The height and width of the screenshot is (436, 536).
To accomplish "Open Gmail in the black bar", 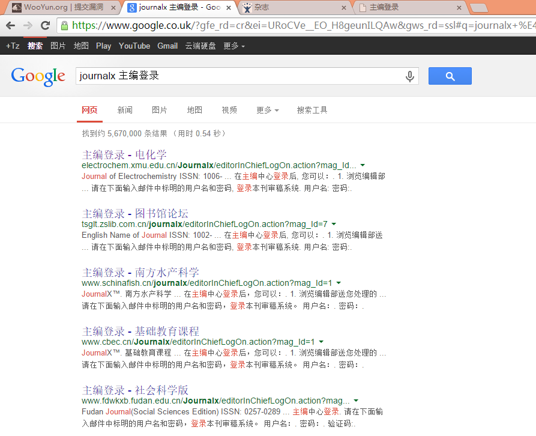I will 167,46.
